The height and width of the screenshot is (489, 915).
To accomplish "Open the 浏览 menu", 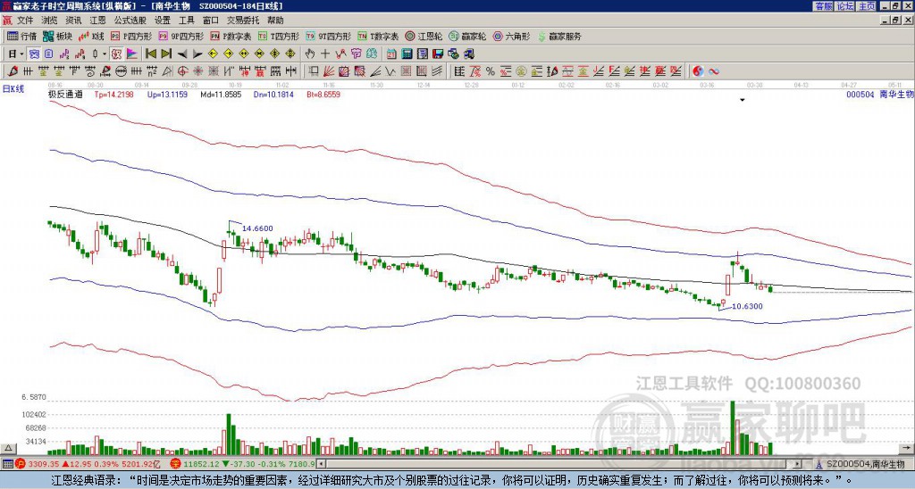I will coord(50,21).
